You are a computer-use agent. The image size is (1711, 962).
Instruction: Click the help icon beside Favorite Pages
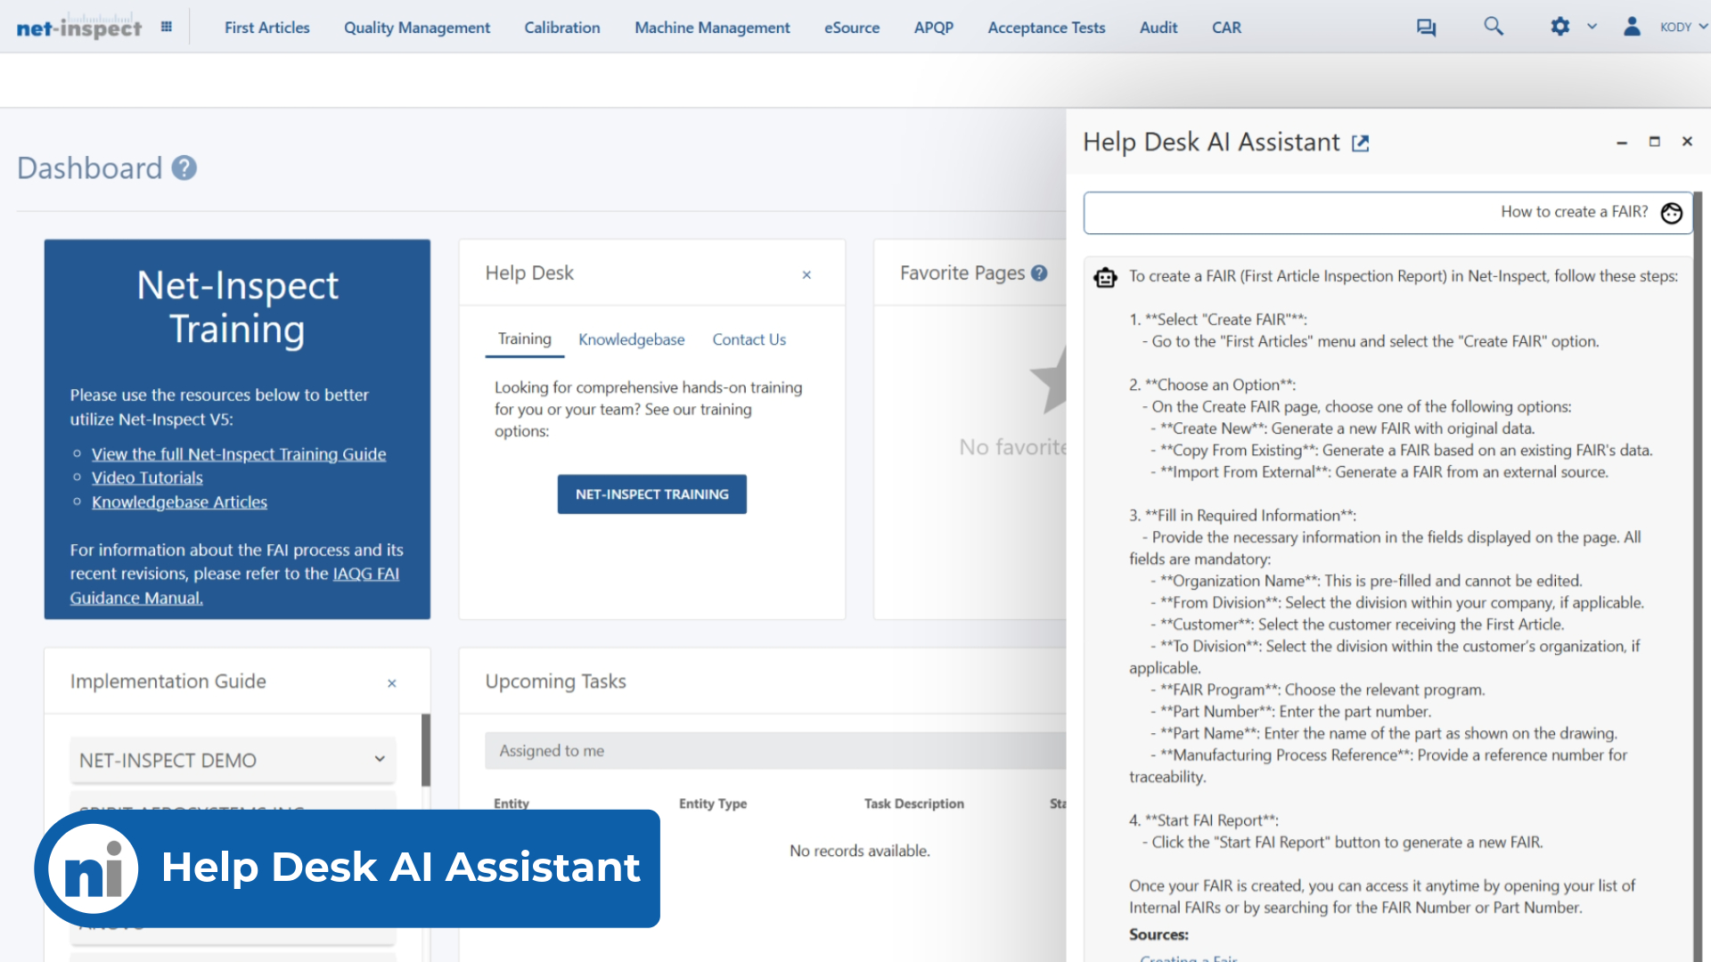1039,273
